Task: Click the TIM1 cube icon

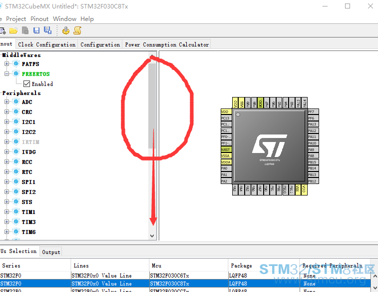Action: pos(16,212)
